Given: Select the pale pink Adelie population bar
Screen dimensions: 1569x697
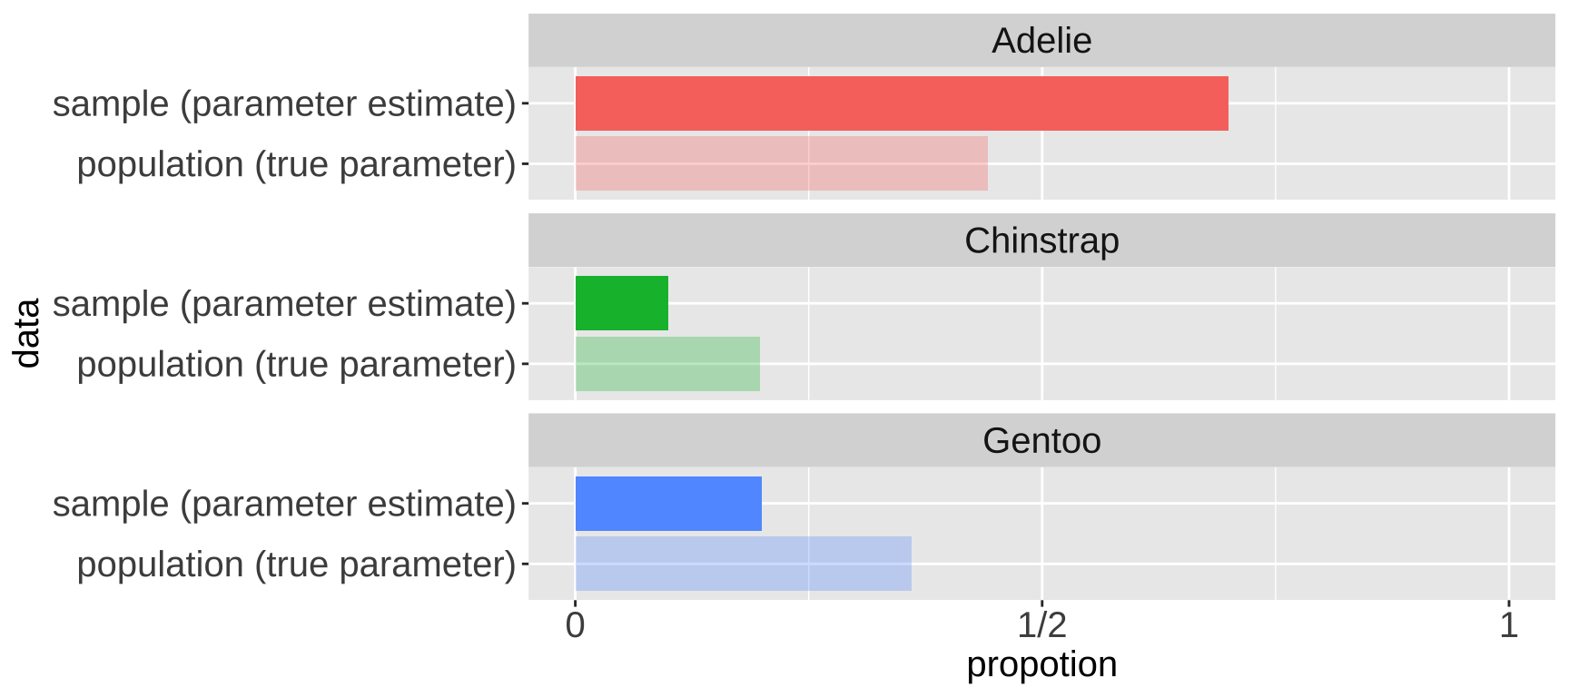Looking at the screenshot, I should tap(781, 164).
